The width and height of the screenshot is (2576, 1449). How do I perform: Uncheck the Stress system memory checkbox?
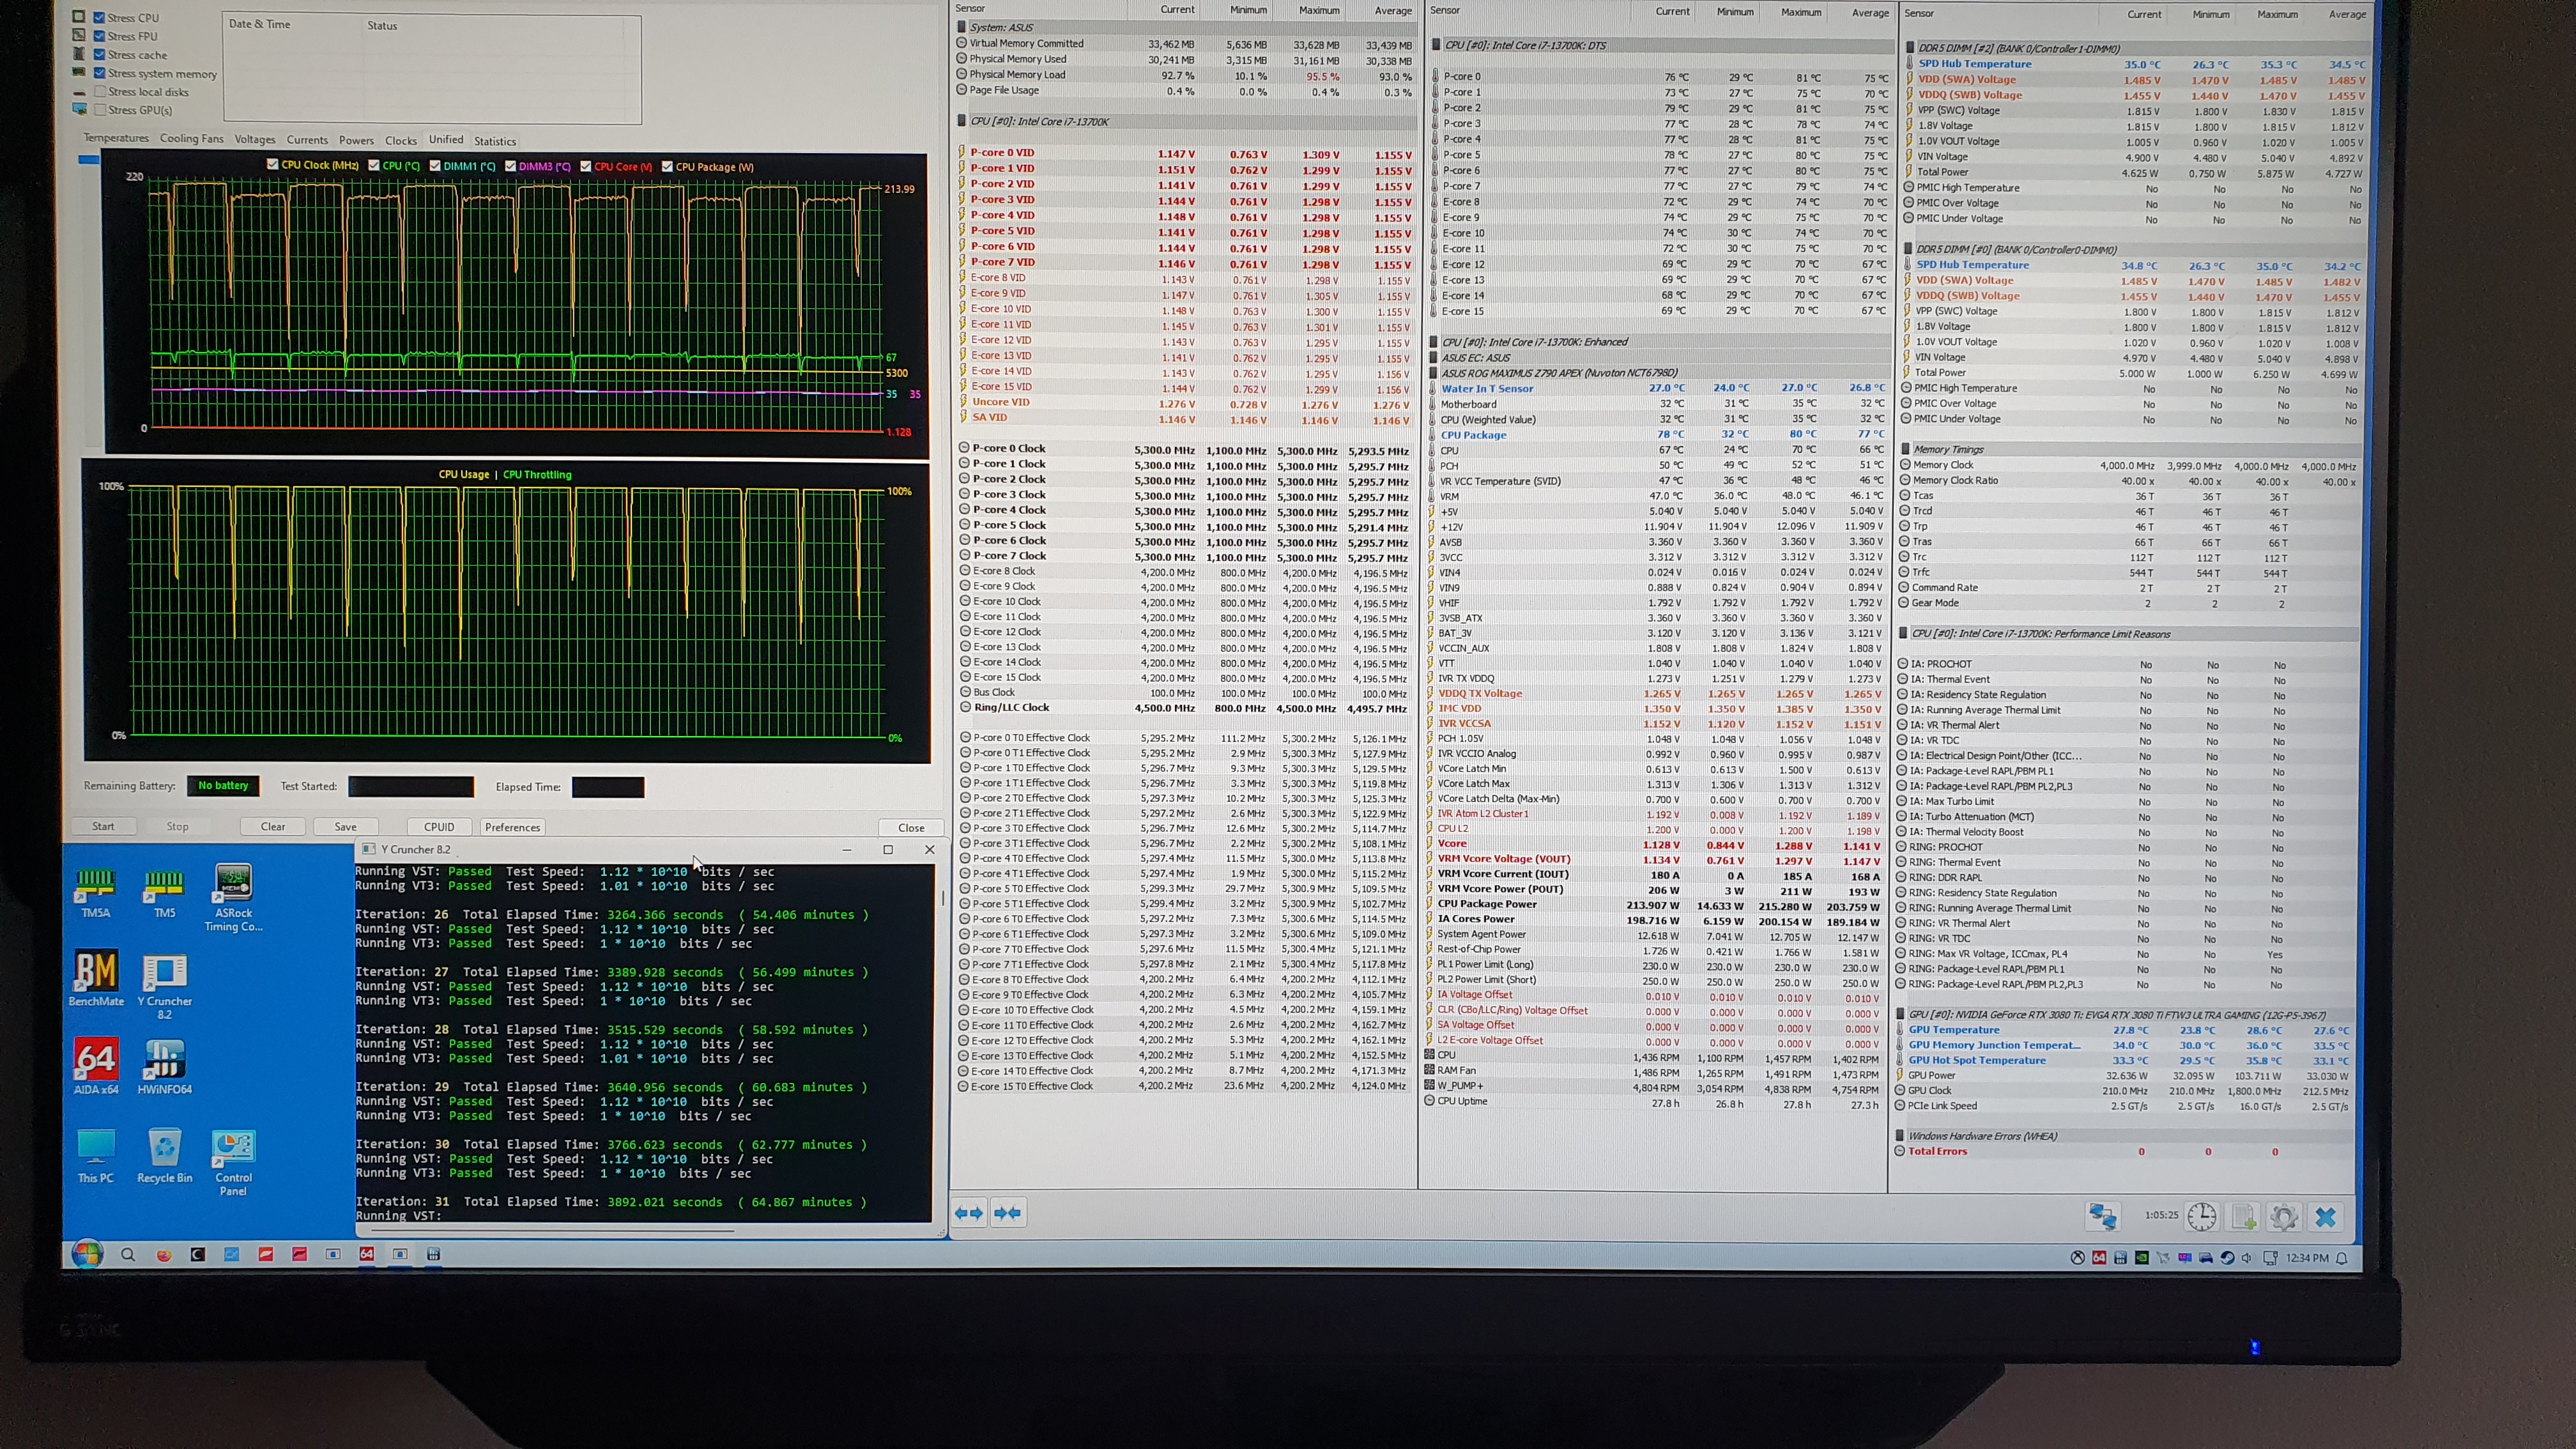(x=100, y=73)
